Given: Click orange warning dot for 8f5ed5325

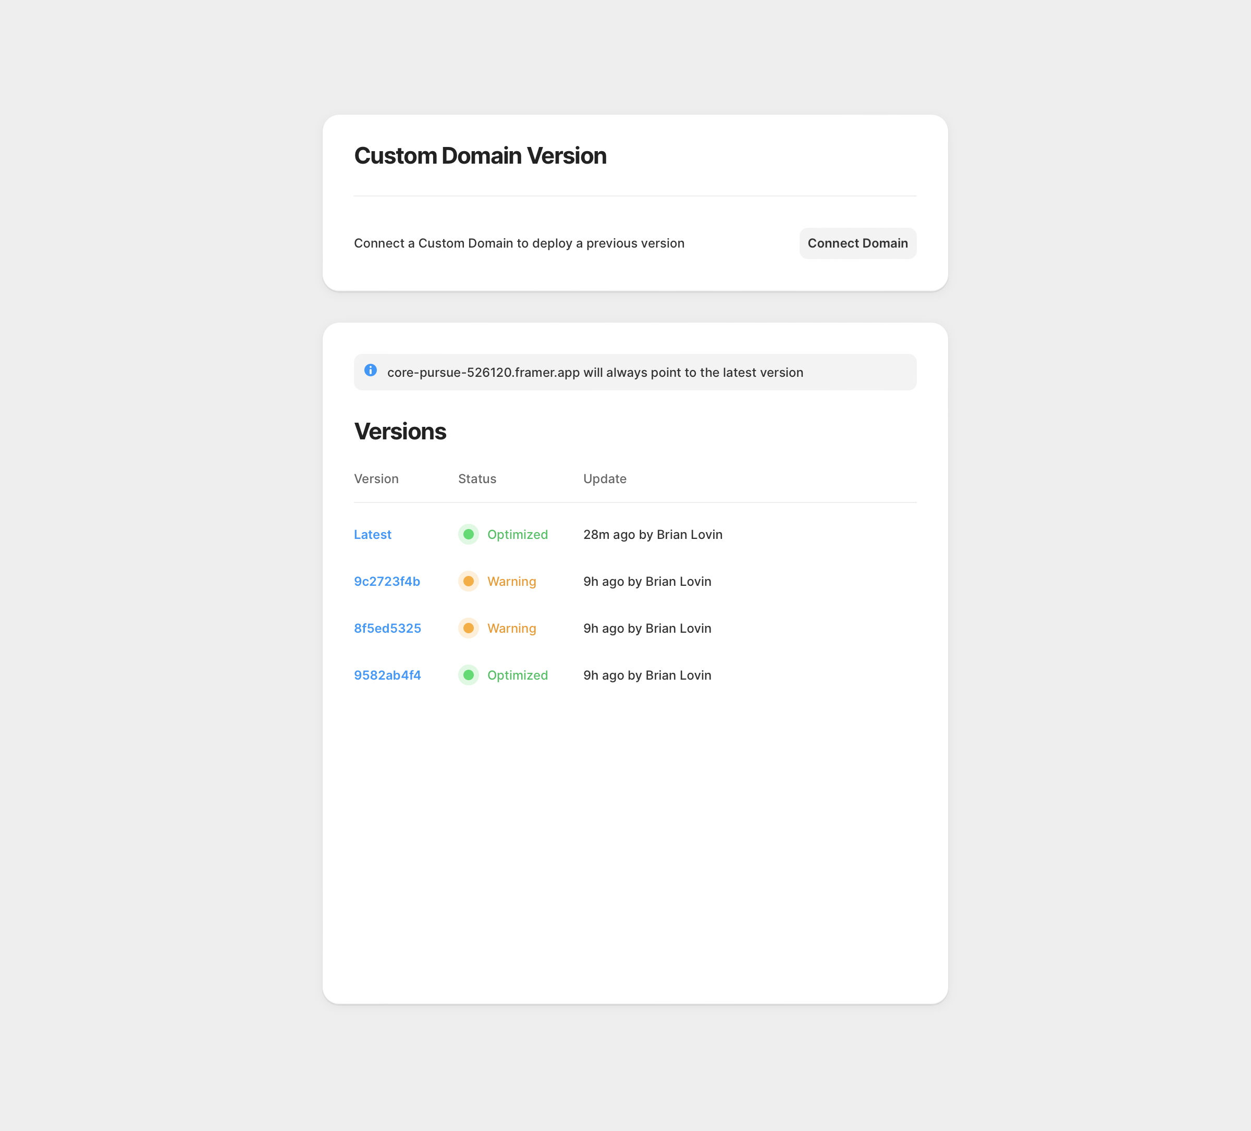Looking at the screenshot, I should pos(469,628).
